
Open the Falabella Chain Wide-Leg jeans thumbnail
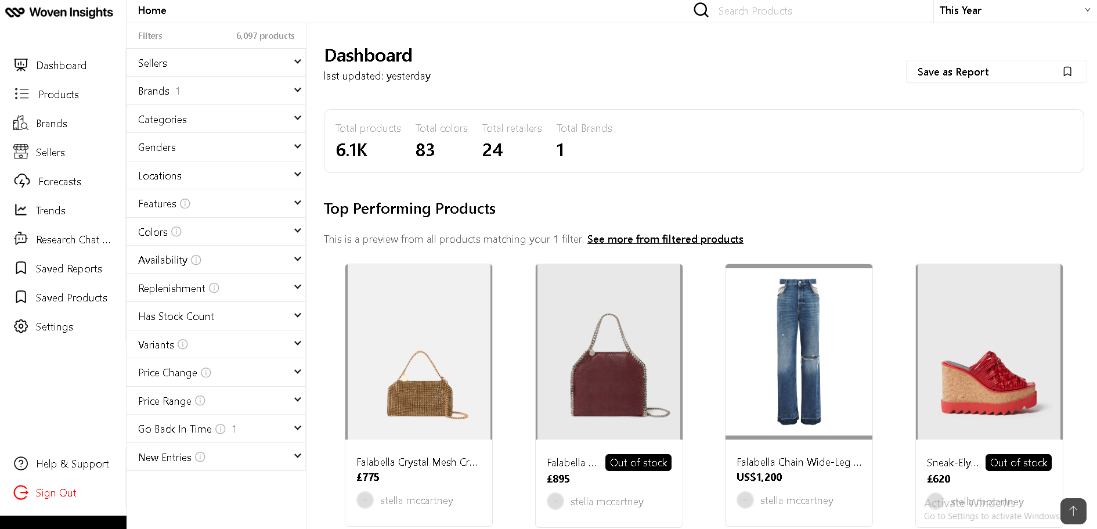[799, 352]
